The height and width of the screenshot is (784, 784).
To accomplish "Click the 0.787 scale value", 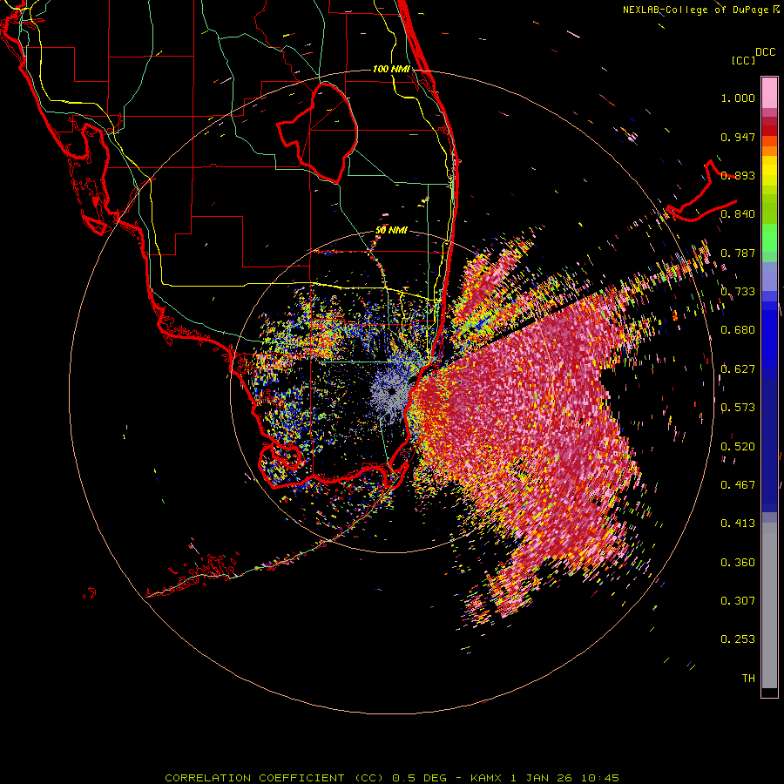I will click(x=738, y=253).
